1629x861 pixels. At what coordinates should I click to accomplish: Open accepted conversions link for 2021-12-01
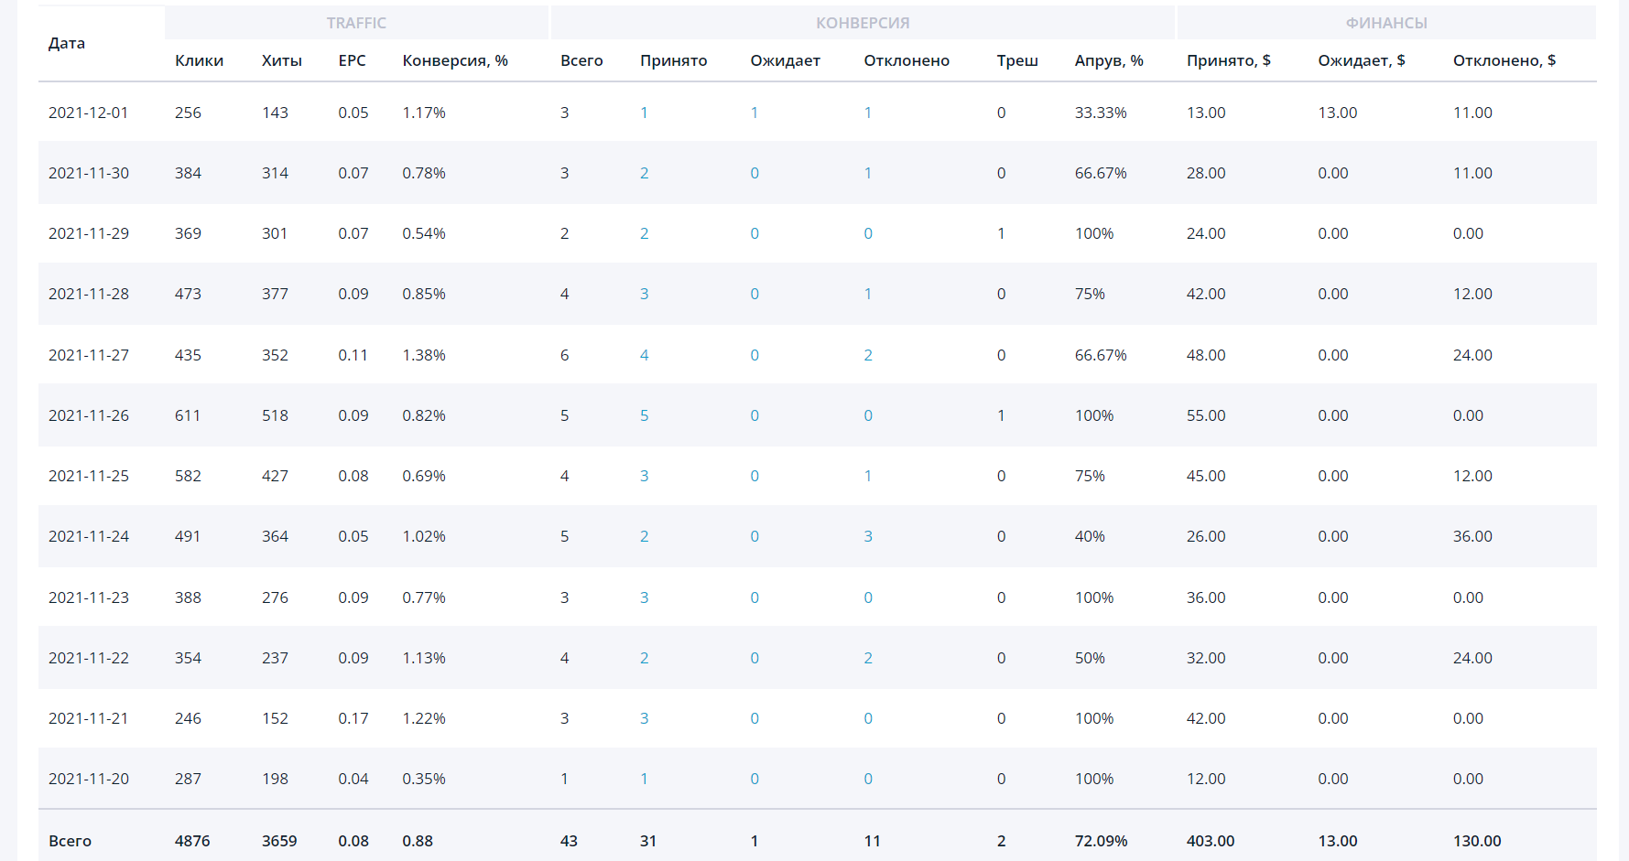(x=644, y=113)
